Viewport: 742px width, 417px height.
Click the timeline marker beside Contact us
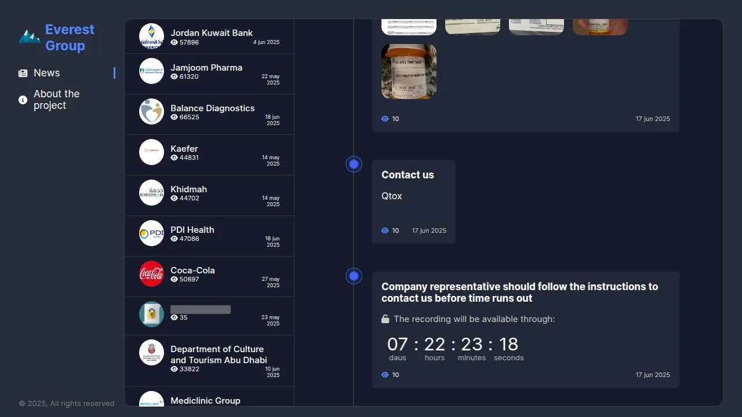tap(354, 164)
